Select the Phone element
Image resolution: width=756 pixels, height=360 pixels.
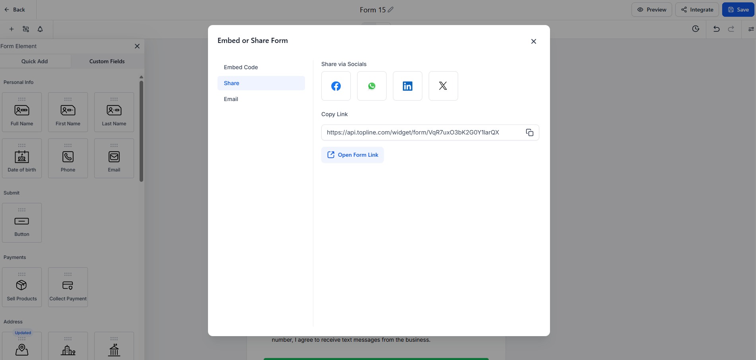pyautogui.click(x=68, y=158)
